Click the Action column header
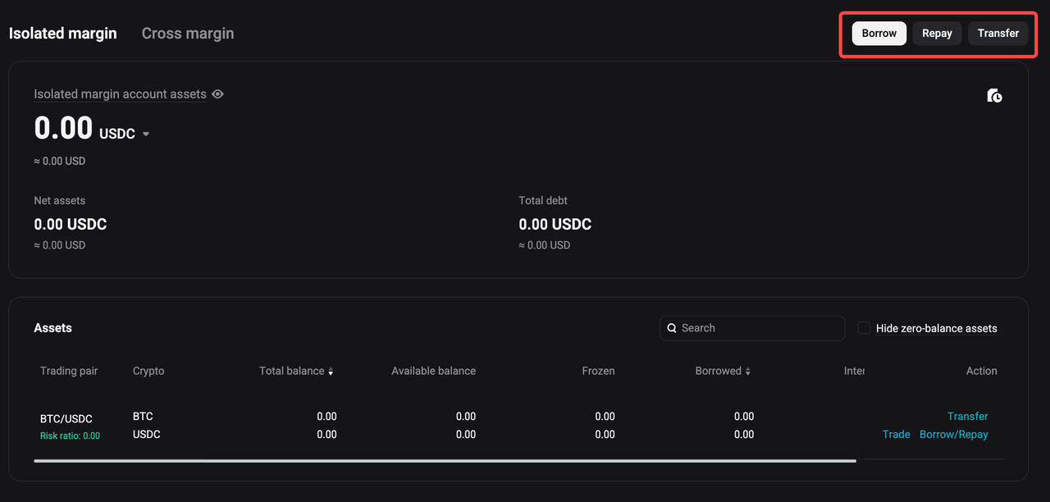The image size is (1050, 502). [982, 372]
